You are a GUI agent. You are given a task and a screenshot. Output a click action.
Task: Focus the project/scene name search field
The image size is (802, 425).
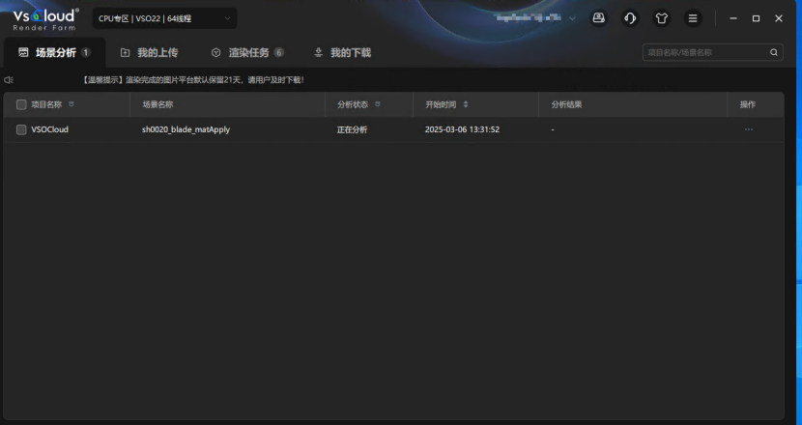[703, 52]
